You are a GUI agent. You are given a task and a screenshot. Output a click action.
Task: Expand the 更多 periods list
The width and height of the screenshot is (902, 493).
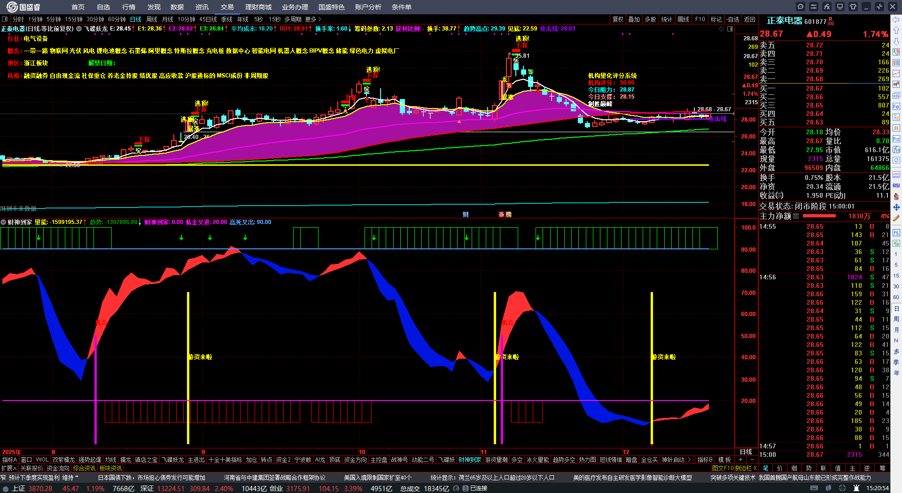point(313,19)
